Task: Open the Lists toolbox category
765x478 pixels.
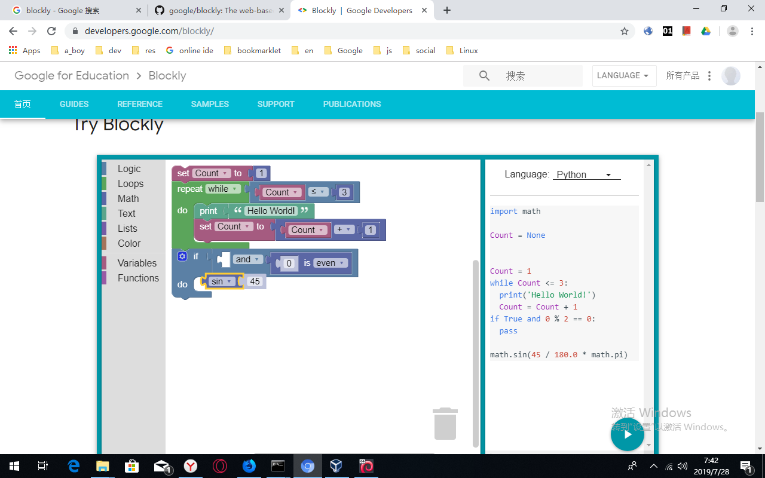Action: 133,229
